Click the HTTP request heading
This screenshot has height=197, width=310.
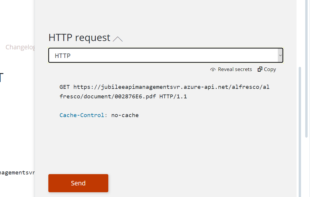(x=79, y=38)
